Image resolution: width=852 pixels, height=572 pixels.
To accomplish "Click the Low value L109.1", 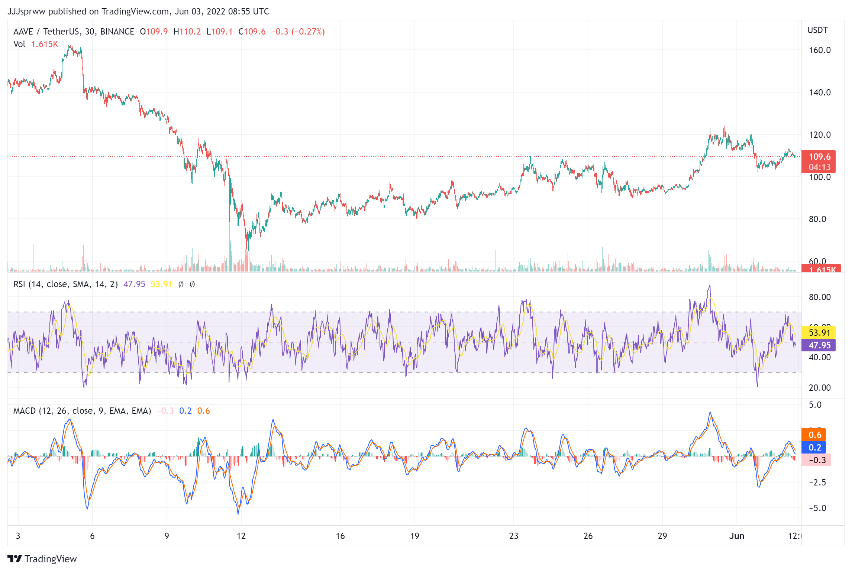I will tap(219, 32).
